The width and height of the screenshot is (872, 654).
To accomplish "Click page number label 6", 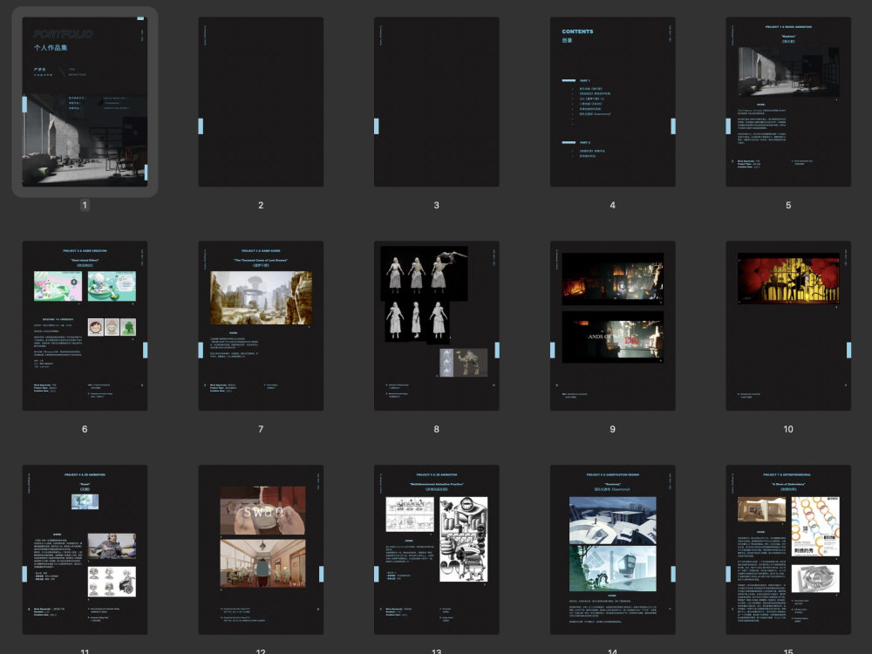I will (85, 429).
